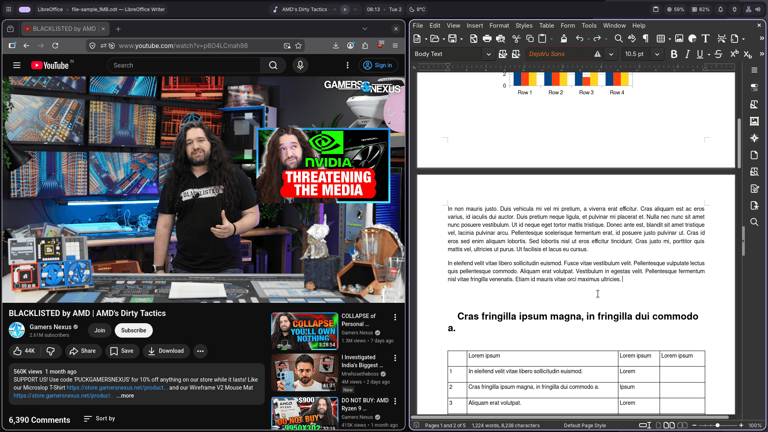The height and width of the screenshot is (432, 768).
Task: Click the Join button for Gamers Nexus
Action: tap(100, 330)
